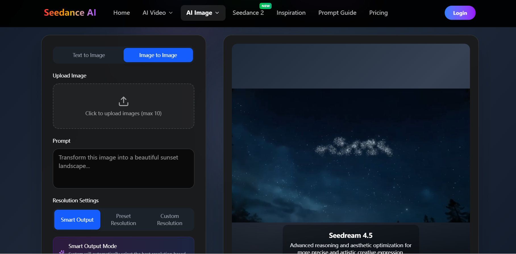Select the Smart Output resolution mode

point(77,220)
